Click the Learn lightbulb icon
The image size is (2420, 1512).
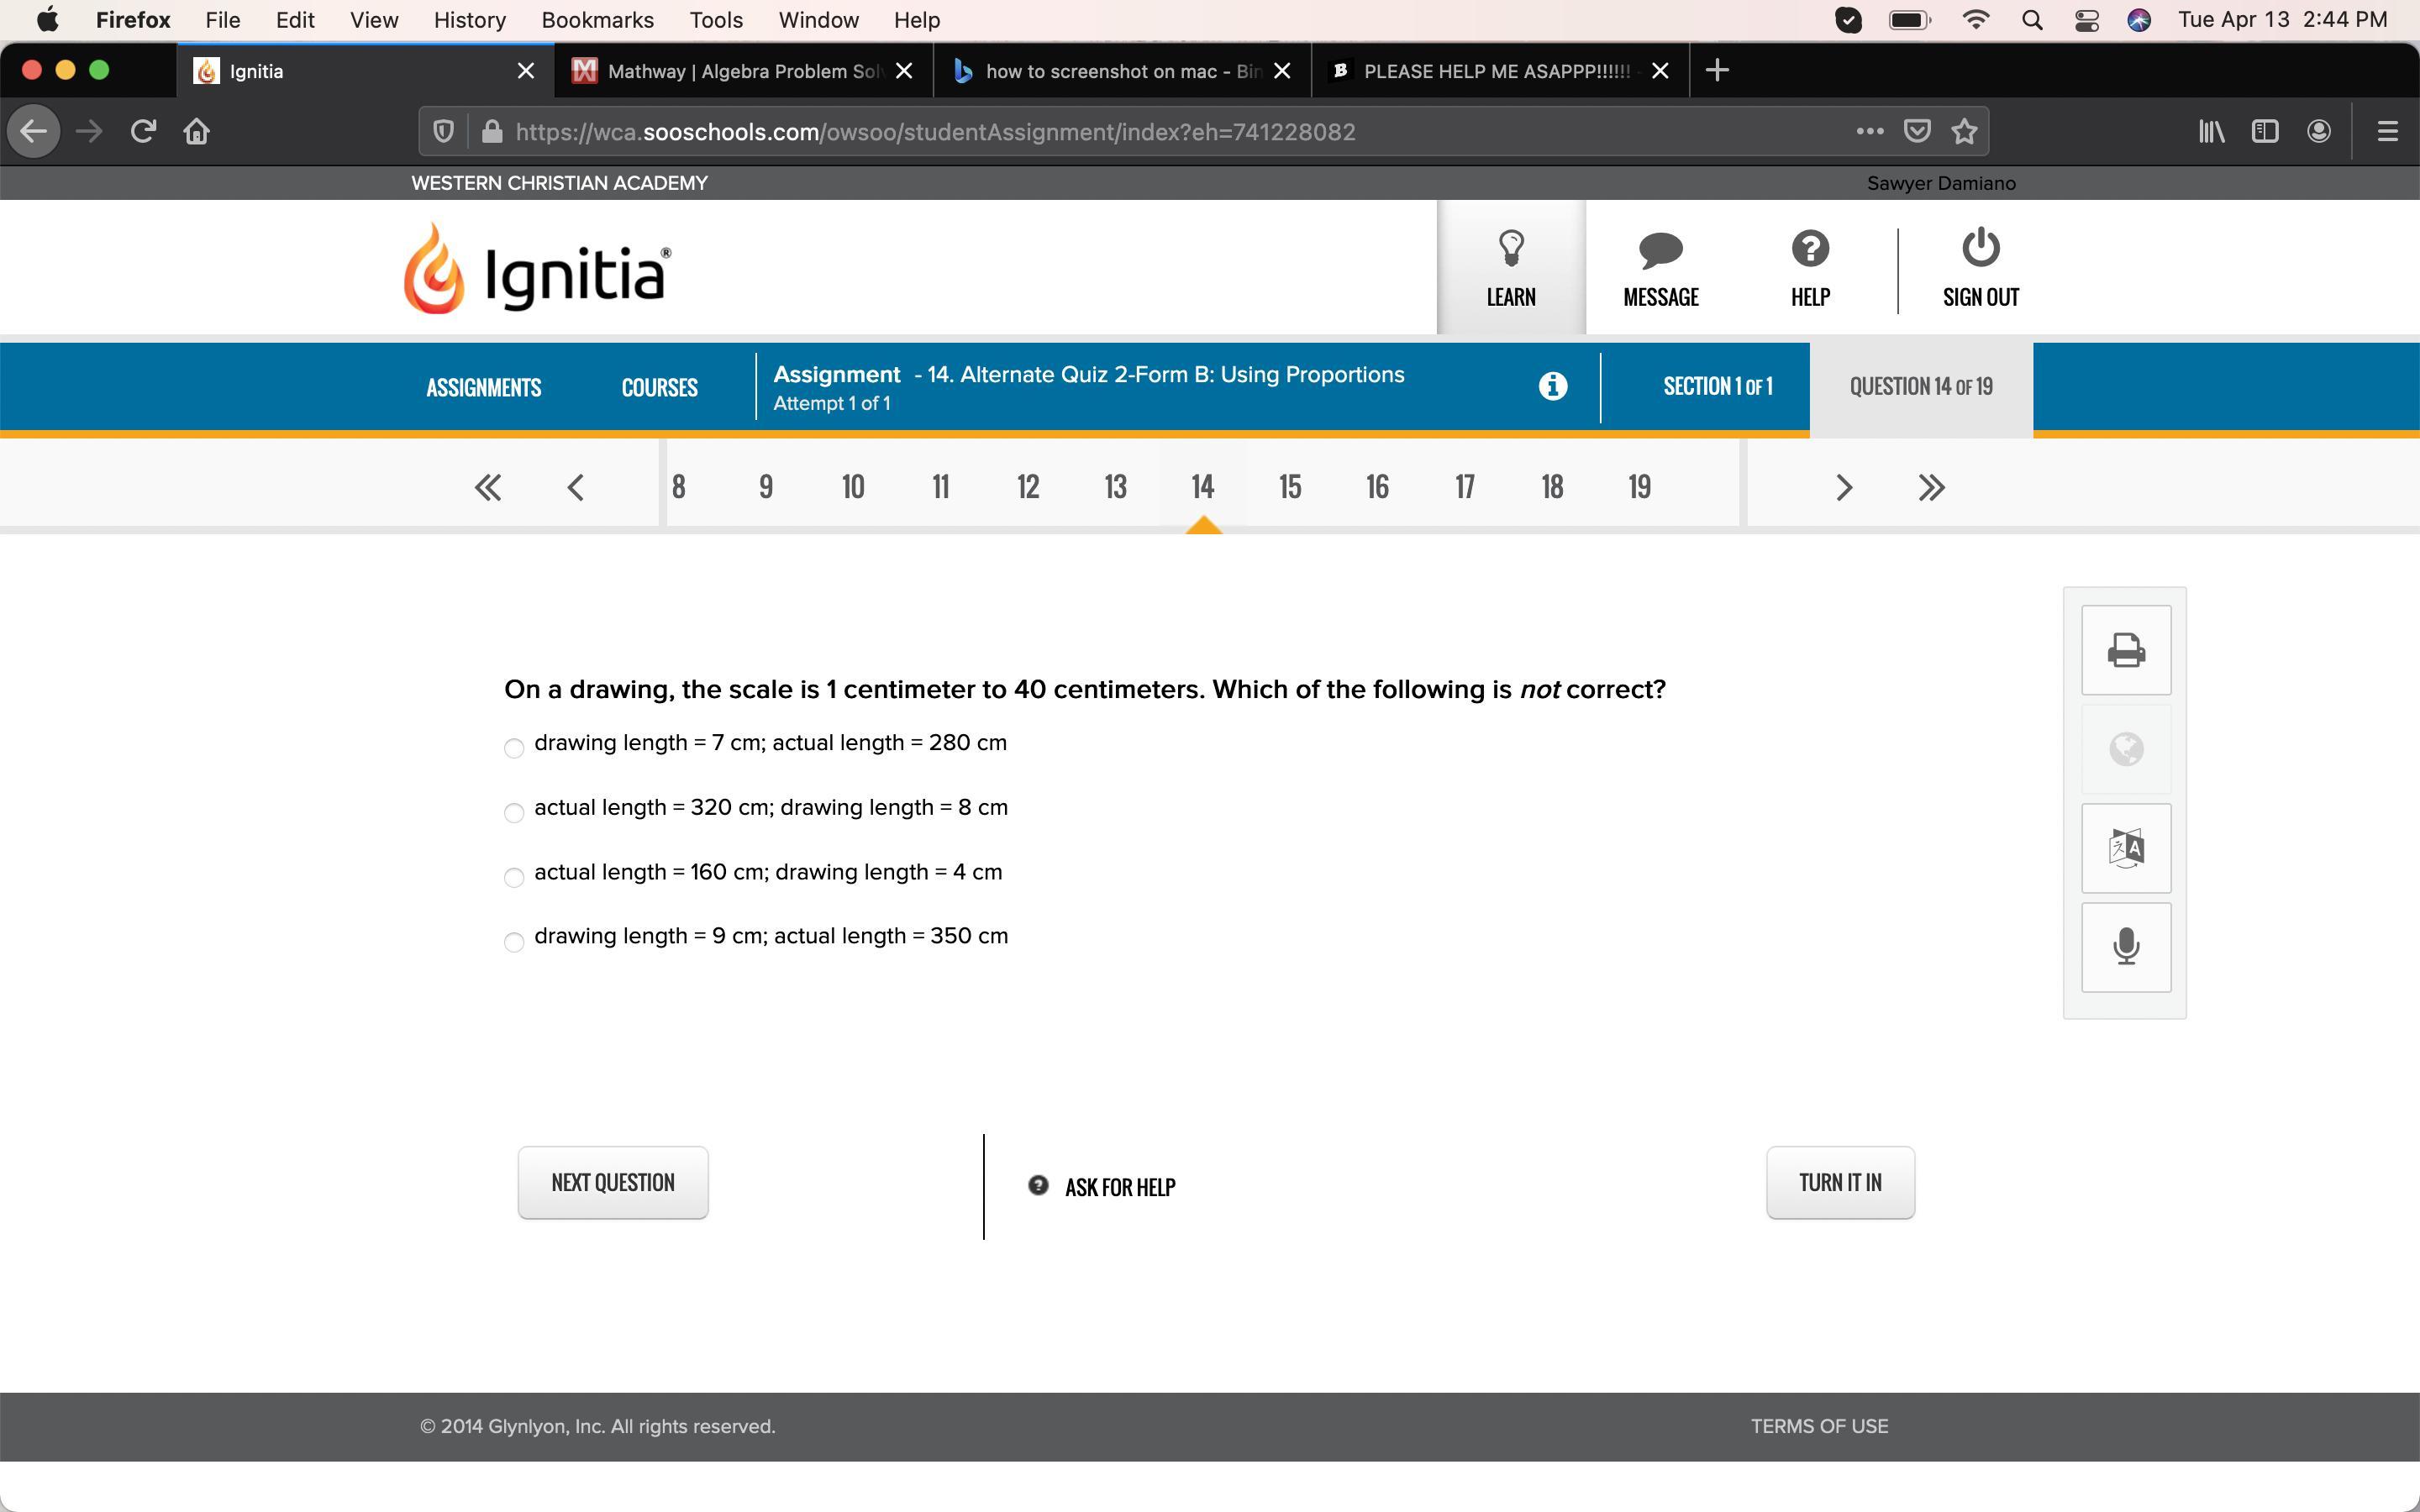coord(1510,248)
